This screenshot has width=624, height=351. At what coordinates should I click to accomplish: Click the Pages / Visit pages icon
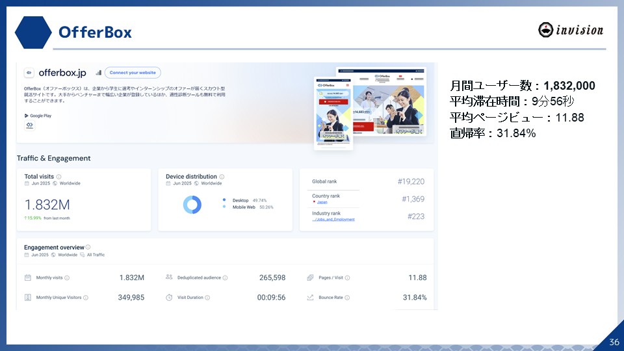click(310, 278)
